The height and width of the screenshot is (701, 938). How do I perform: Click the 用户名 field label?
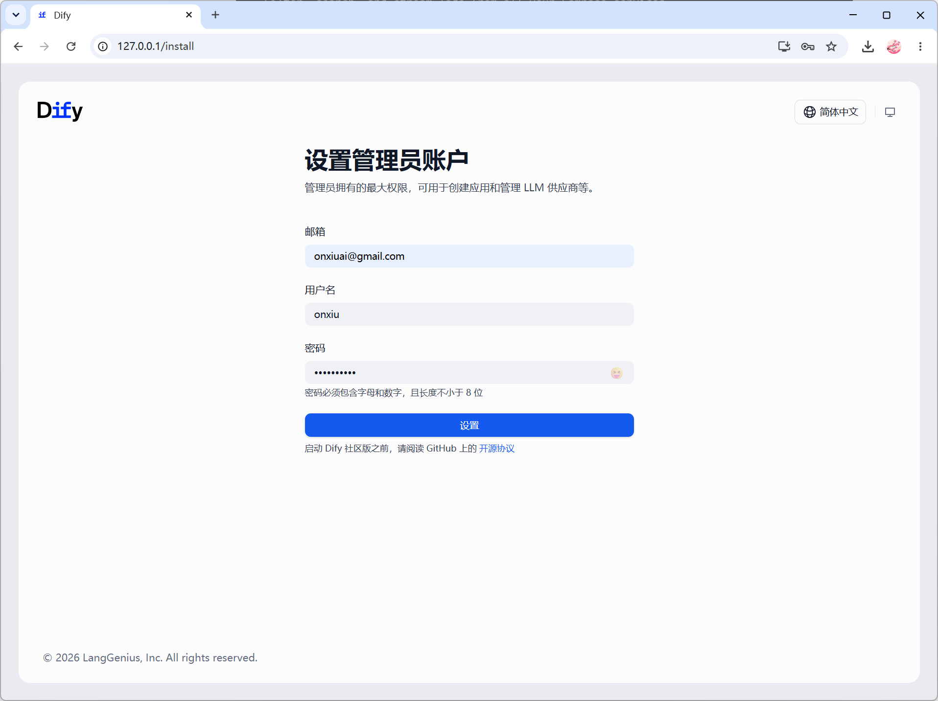[x=320, y=290]
